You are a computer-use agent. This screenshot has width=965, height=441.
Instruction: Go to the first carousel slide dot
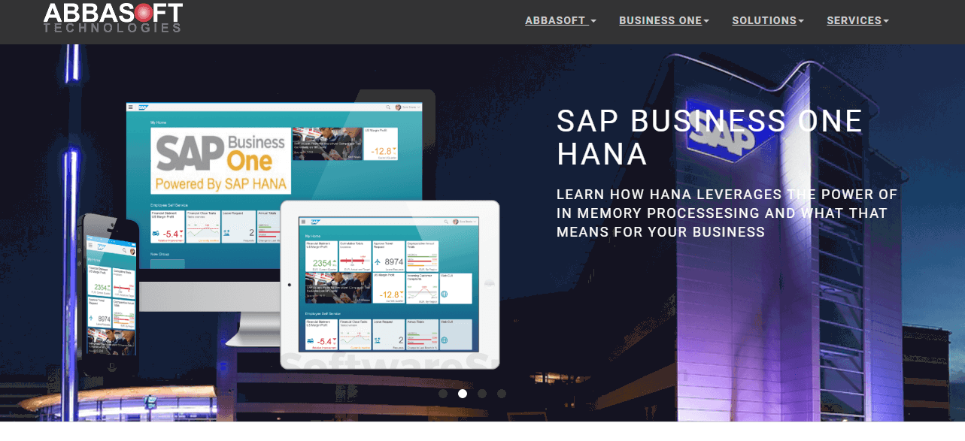pyautogui.click(x=443, y=393)
